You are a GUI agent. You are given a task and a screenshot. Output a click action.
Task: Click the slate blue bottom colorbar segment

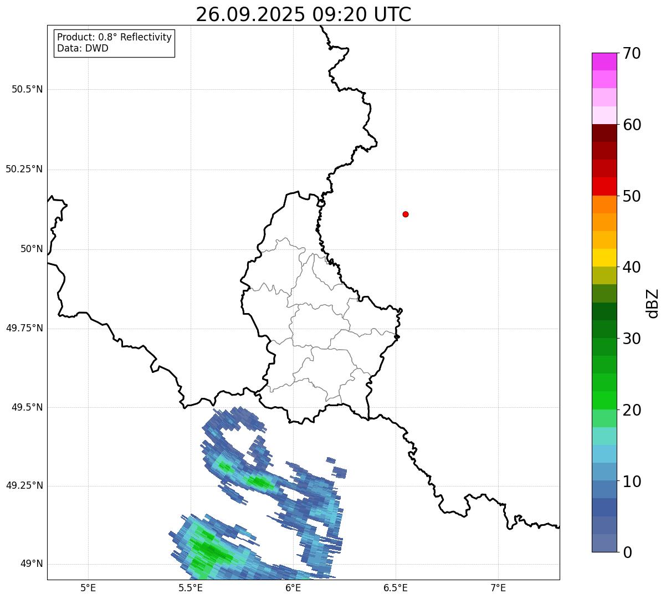604,543
